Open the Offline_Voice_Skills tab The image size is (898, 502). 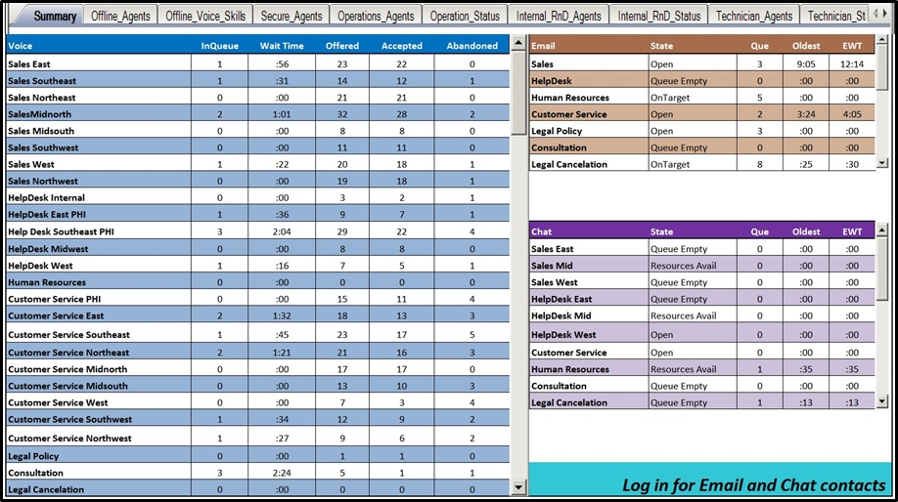coord(205,16)
